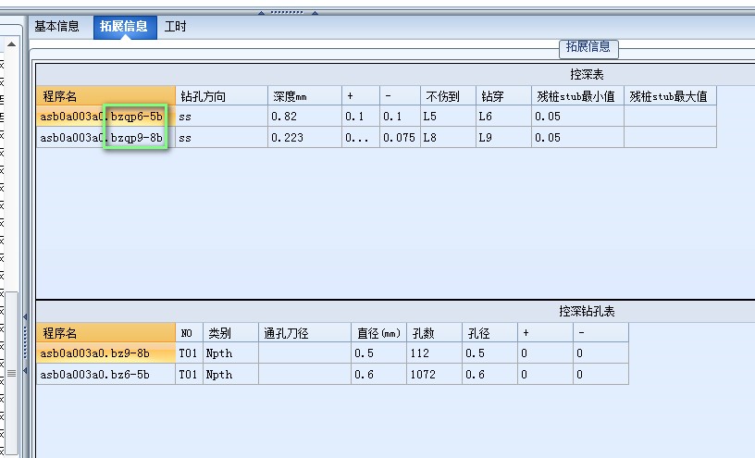This screenshot has width=755, height=458.
Task: Click stub min 0.05 in bzqp9-8b row
Action: [x=577, y=137]
